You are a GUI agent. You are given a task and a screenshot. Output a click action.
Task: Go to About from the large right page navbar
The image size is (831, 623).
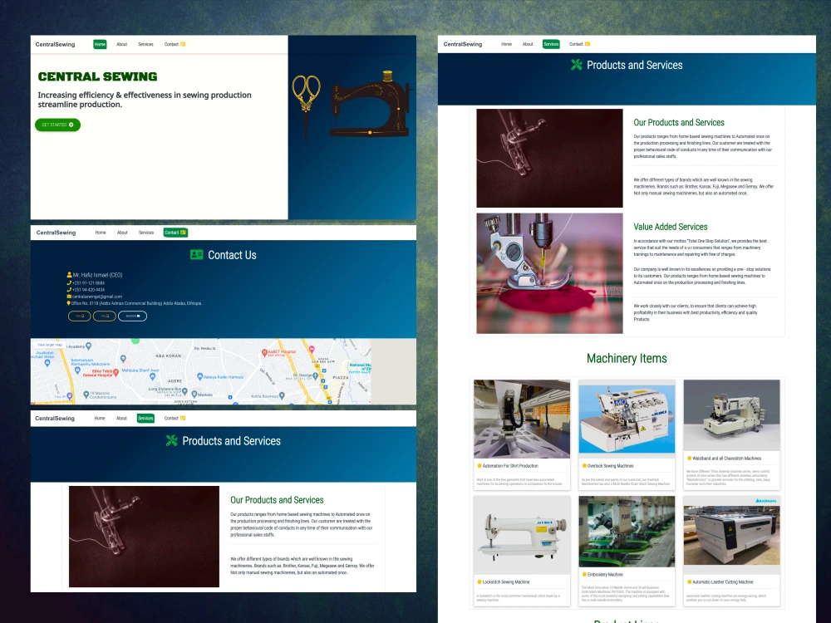[528, 45]
